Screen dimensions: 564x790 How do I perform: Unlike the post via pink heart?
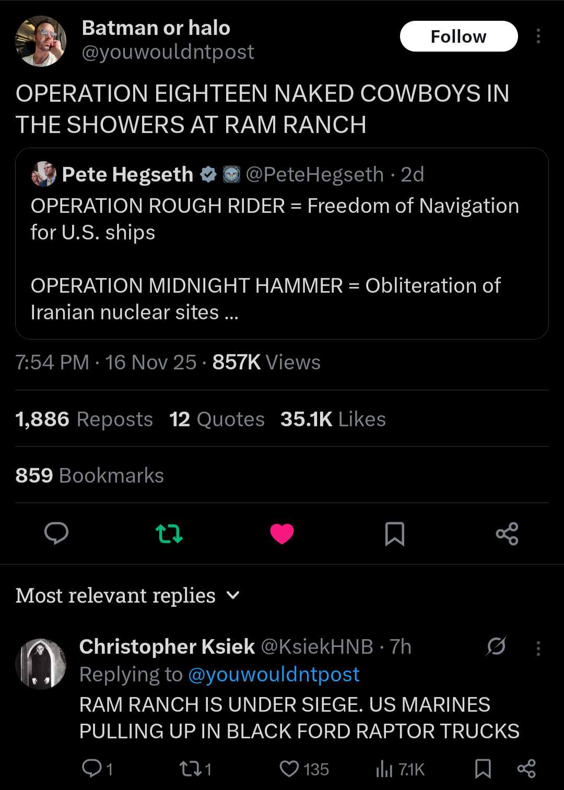pos(282,534)
